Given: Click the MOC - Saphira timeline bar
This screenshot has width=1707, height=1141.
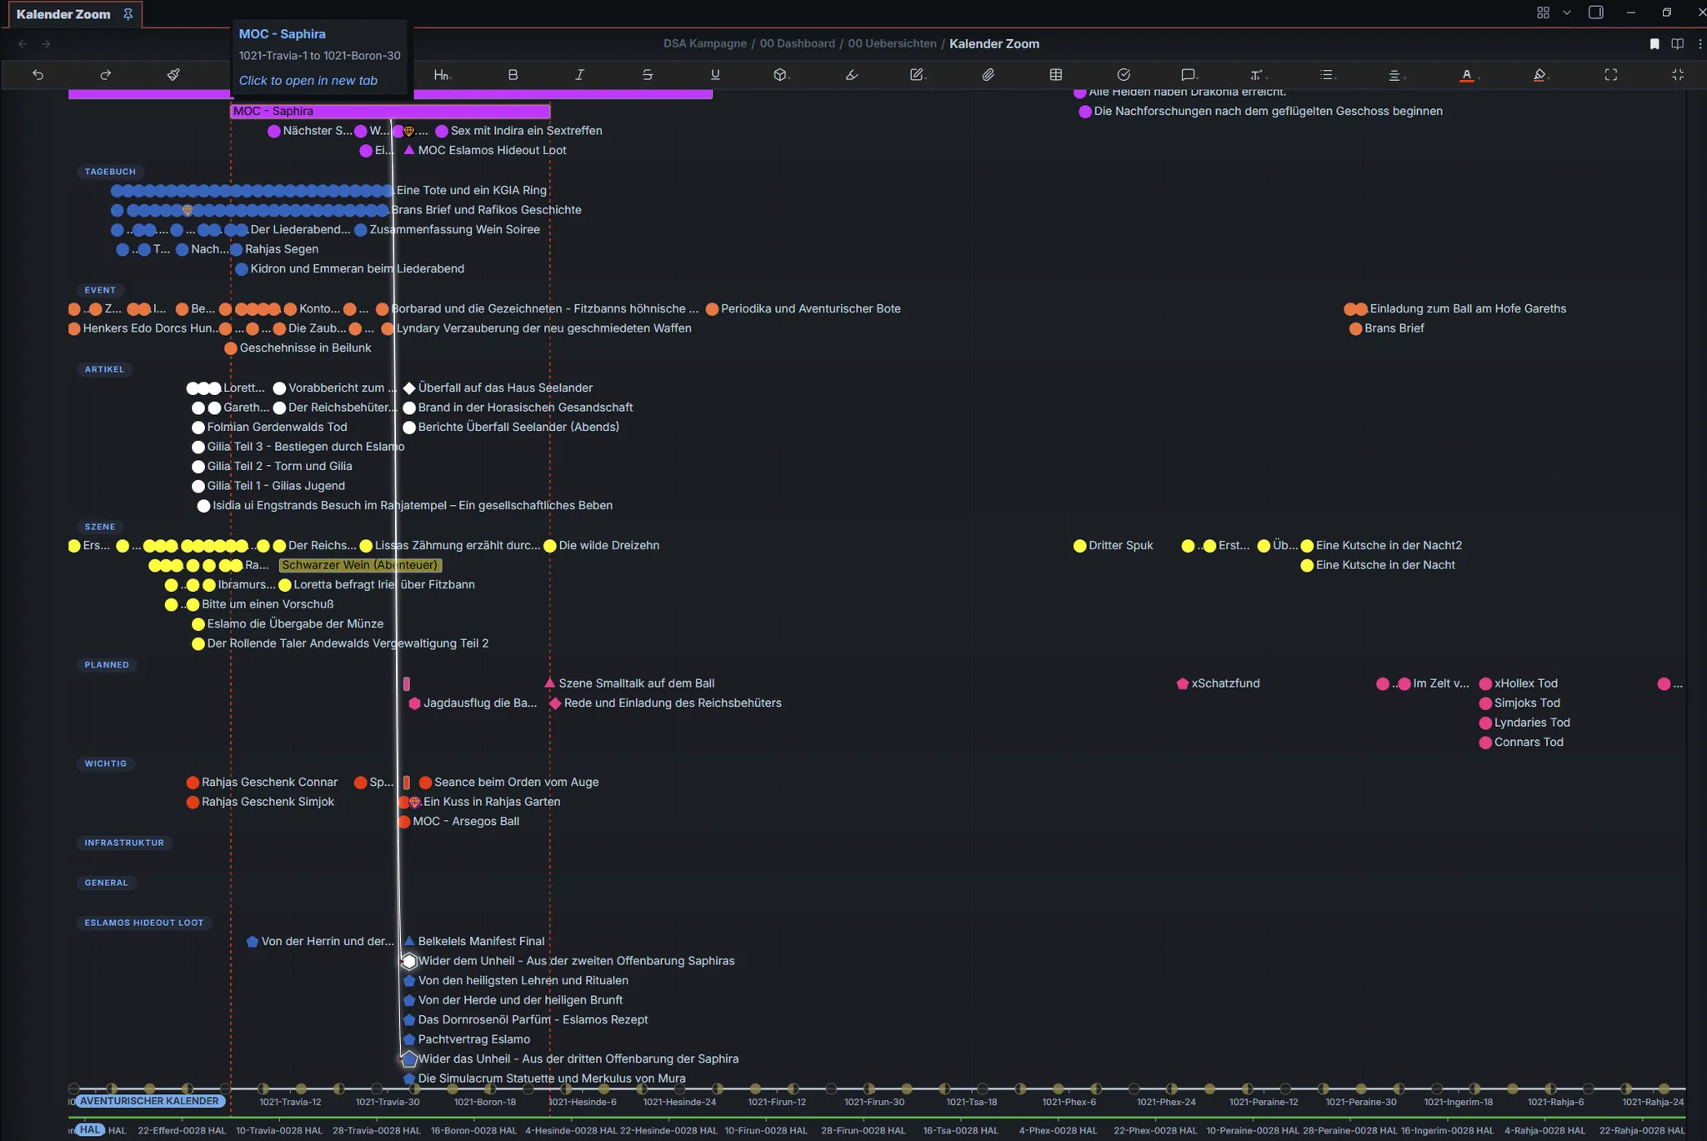Looking at the screenshot, I should 390,111.
